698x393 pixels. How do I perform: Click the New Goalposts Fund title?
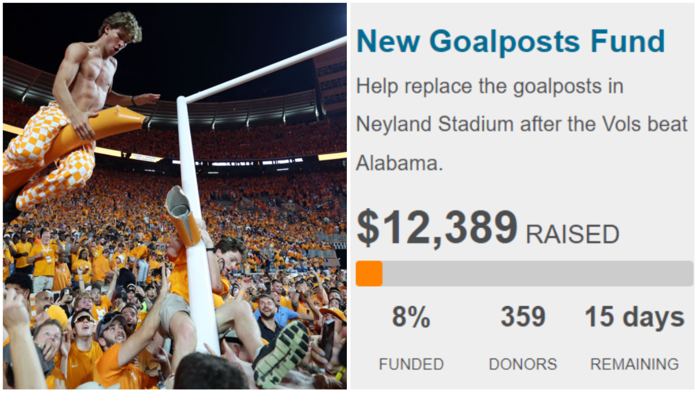pyautogui.click(x=510, y=41)
